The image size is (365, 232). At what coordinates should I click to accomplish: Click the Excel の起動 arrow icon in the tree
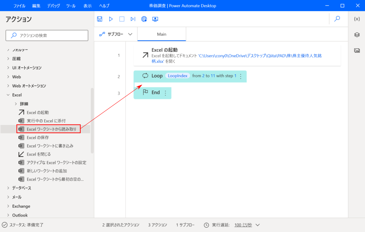[21, 112]
